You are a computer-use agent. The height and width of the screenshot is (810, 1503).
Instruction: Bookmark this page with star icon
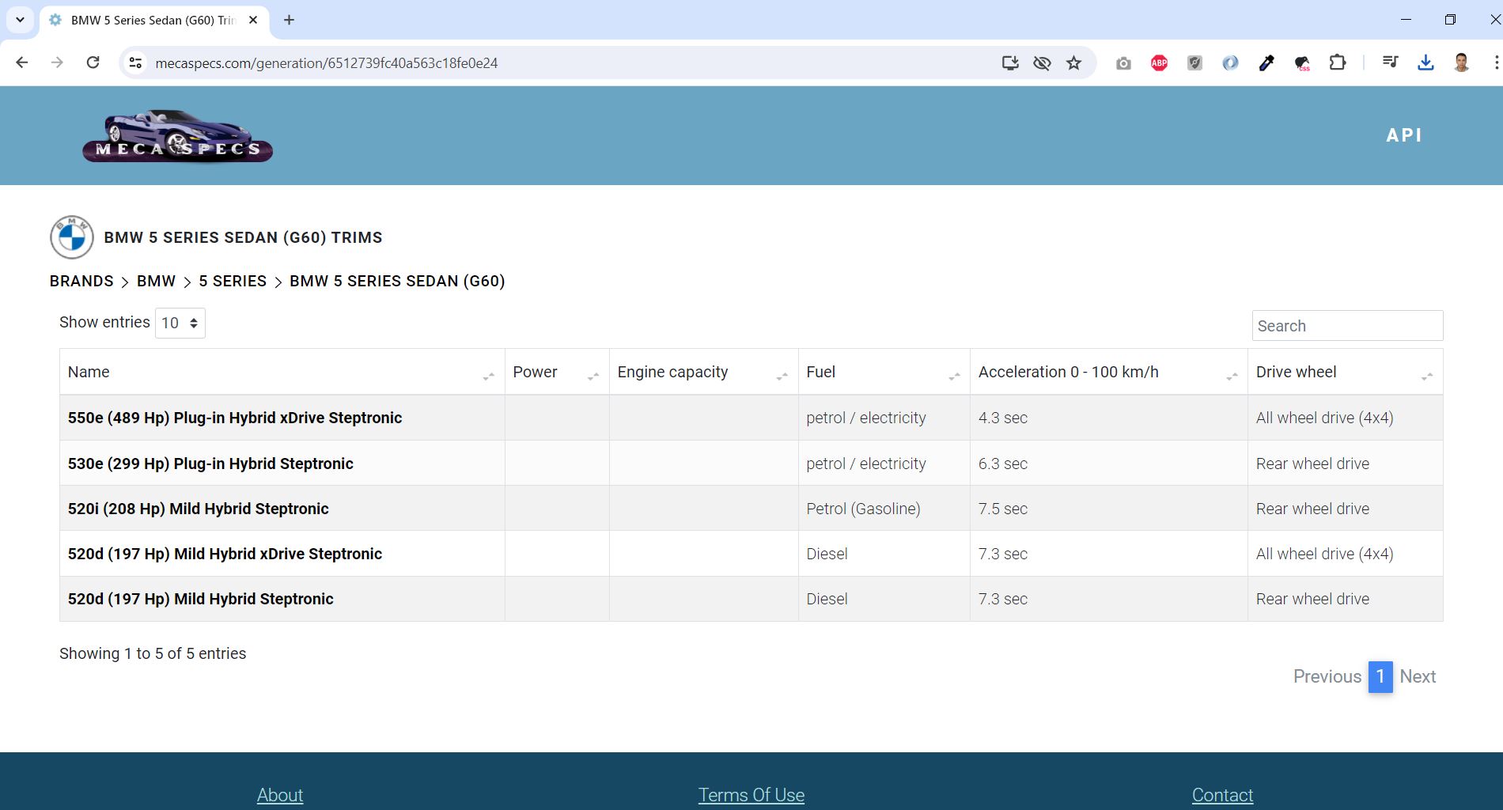pos(1073,62)
